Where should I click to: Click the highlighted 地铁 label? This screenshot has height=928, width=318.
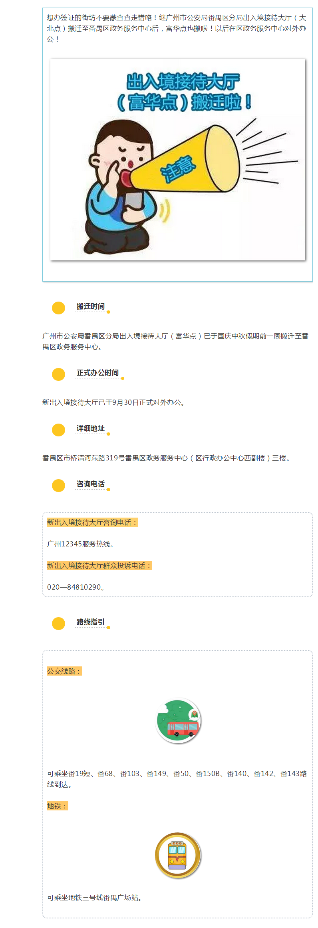pos(57,806)
